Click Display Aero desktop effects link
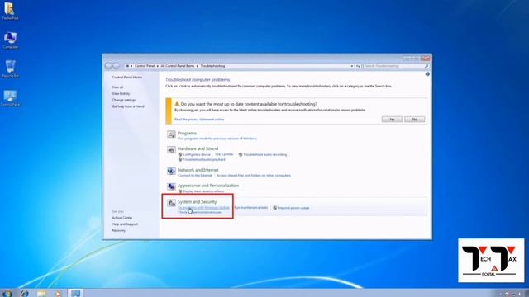Screen dimensions: 529x297 click(203, 191)
